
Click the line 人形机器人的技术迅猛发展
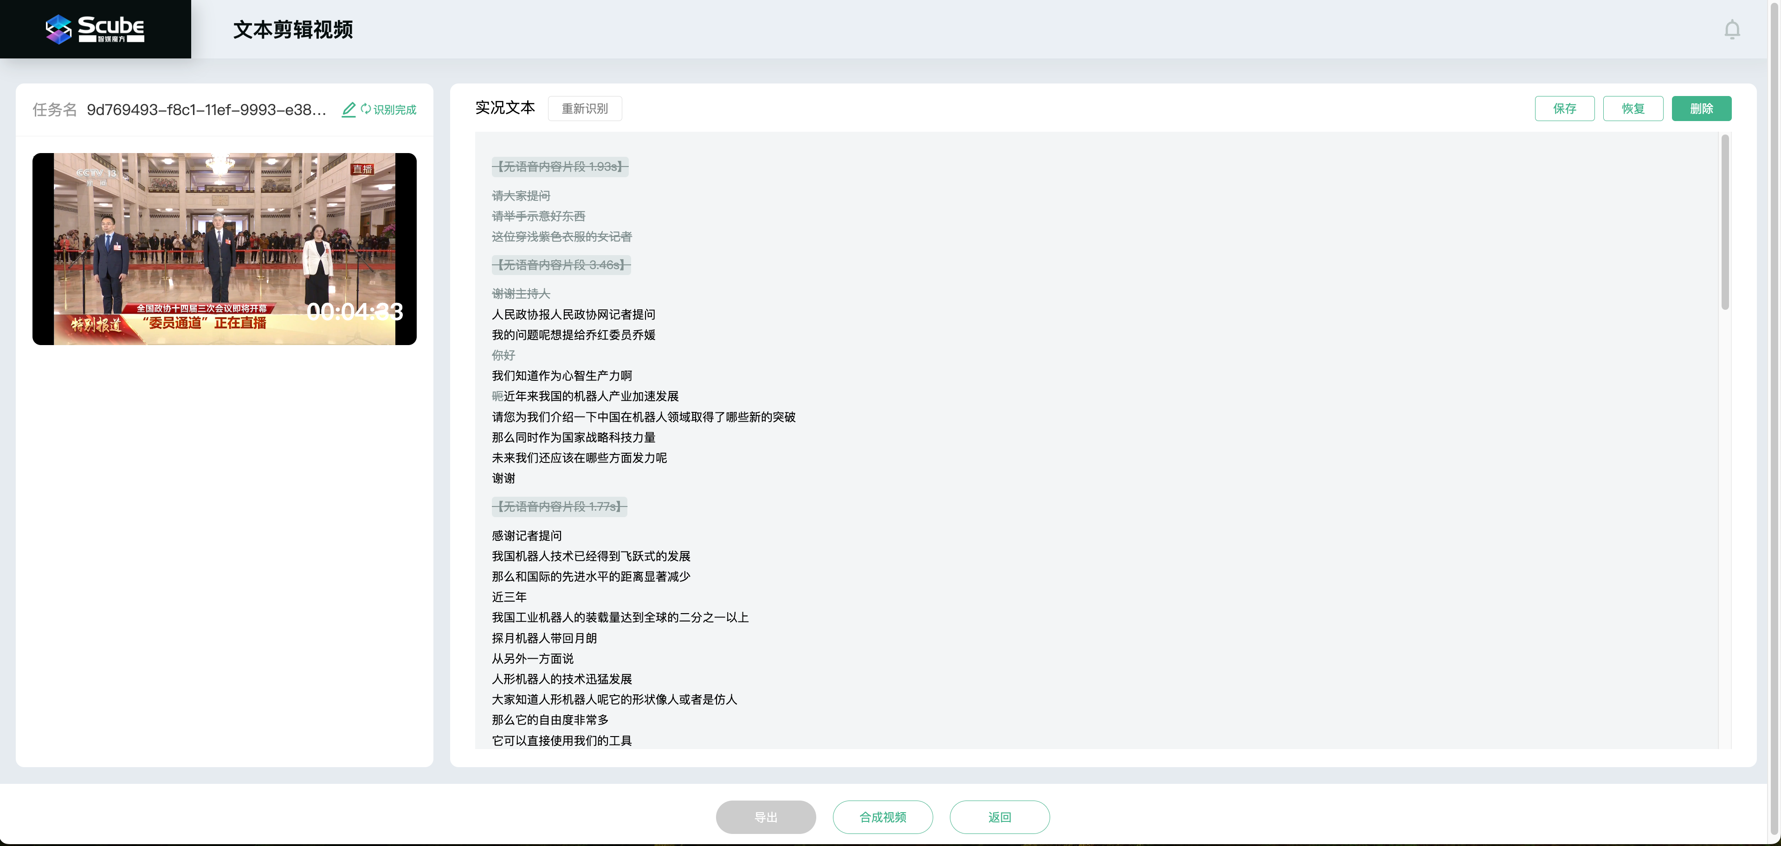(561, 679)
